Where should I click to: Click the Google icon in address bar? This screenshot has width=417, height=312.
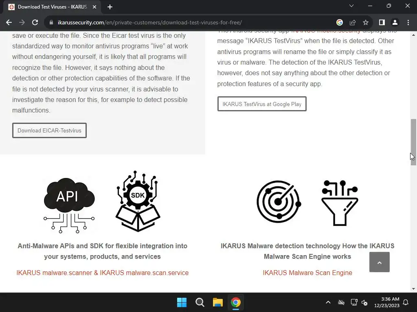tap(339, 23)
